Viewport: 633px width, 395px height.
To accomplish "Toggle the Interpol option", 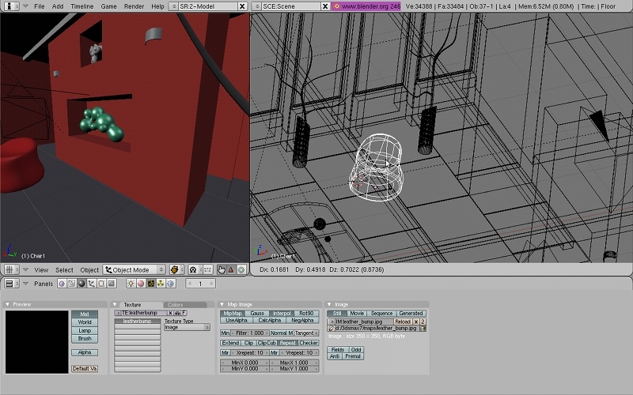I will (282, 314).
